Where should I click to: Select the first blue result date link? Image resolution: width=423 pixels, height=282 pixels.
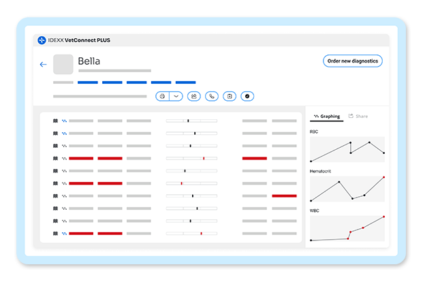[x=88, y=82]
